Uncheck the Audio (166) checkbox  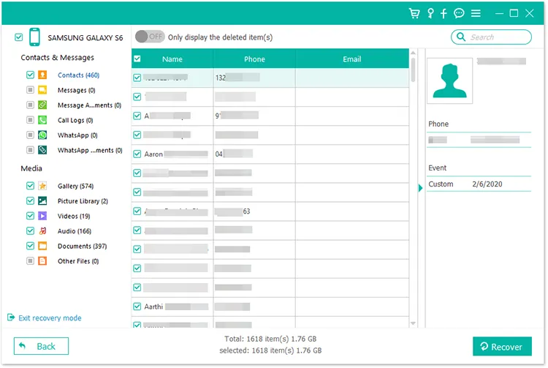coord(30,231)
